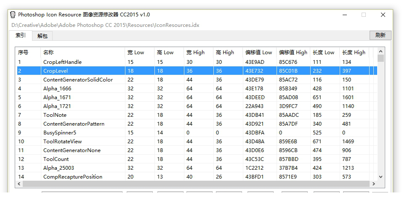Click offset value 37B7B4
The height and width of the screenshot is (200, 402).
coord(288,168)
